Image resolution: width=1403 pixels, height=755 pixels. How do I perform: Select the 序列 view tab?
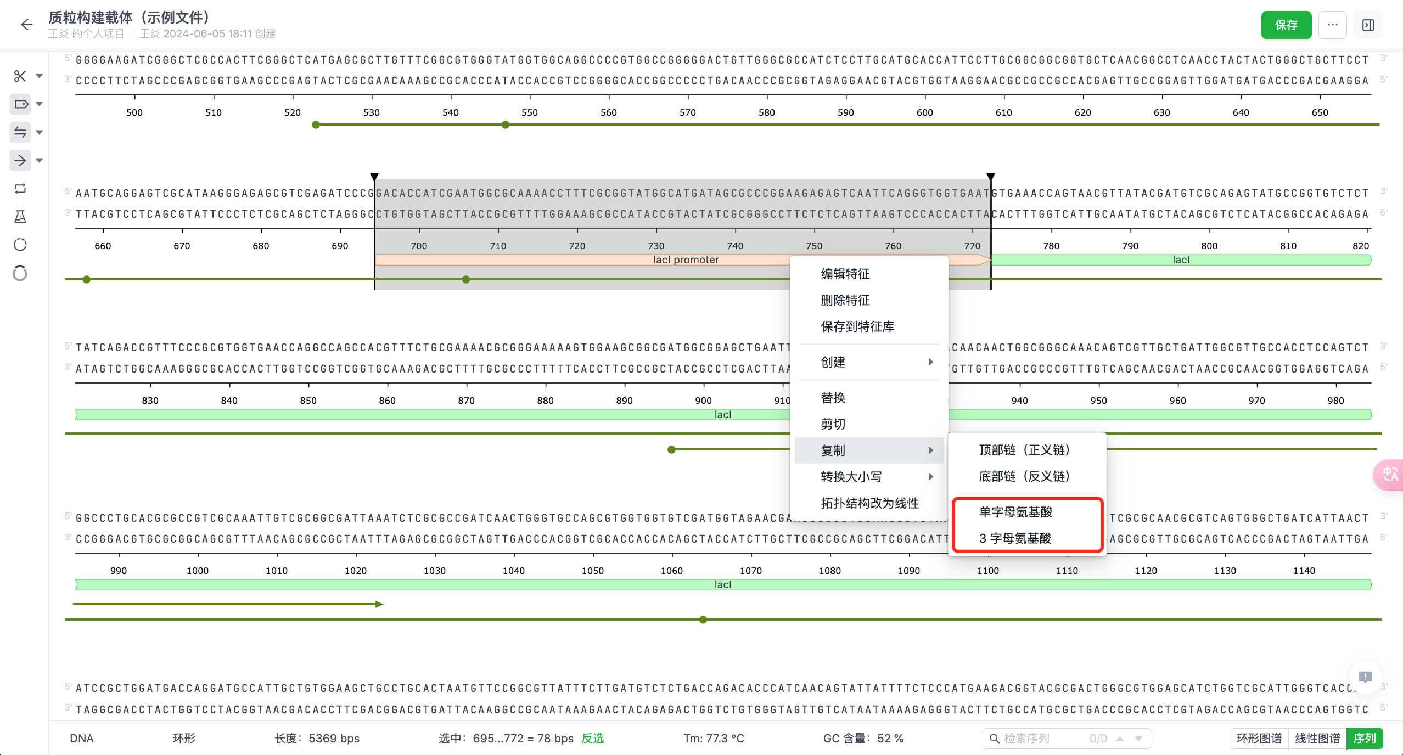click(1364, 738)
